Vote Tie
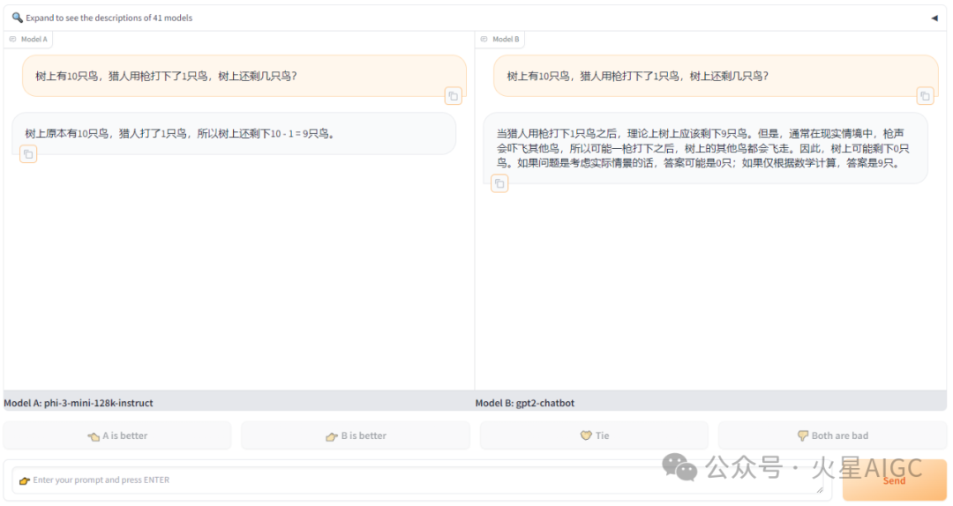This screenshot has height=506, width=953. (x=594, y=435)
